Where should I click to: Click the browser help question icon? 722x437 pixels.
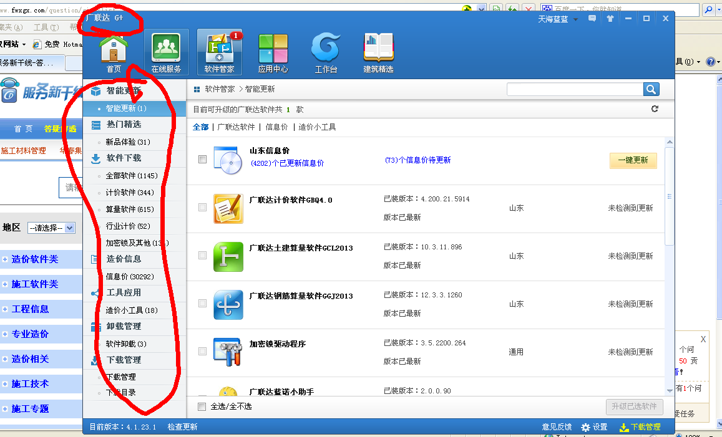pyautogui.click(x=711, y=62)
